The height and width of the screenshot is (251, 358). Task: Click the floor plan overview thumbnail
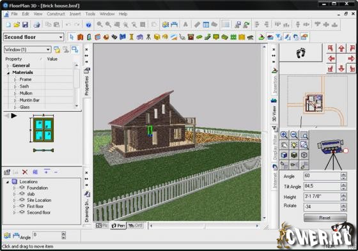click(317, 102)
